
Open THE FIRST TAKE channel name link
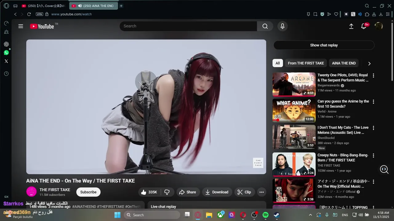coord(55,190)
